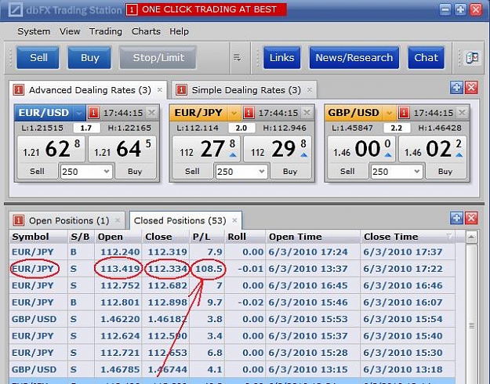Open the Help menu
This screenshot has width=490, height=384.
(x=179, y=31)
